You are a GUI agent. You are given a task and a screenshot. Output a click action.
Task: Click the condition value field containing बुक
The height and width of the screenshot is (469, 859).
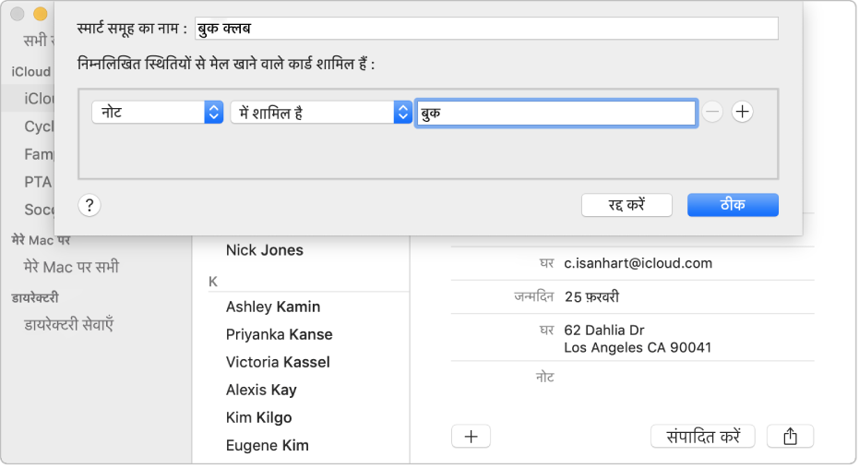tap(556, 113)
